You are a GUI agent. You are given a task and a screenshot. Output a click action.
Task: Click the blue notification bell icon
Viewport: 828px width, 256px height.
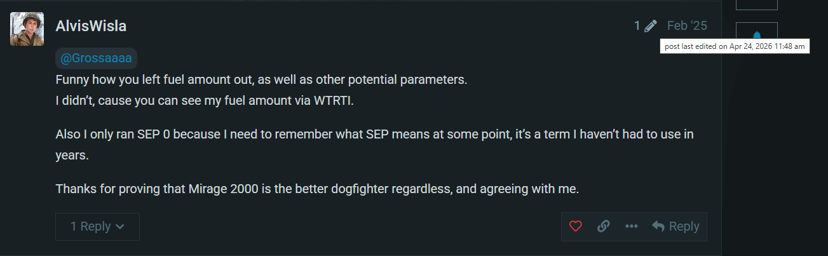tap(756, 34)
